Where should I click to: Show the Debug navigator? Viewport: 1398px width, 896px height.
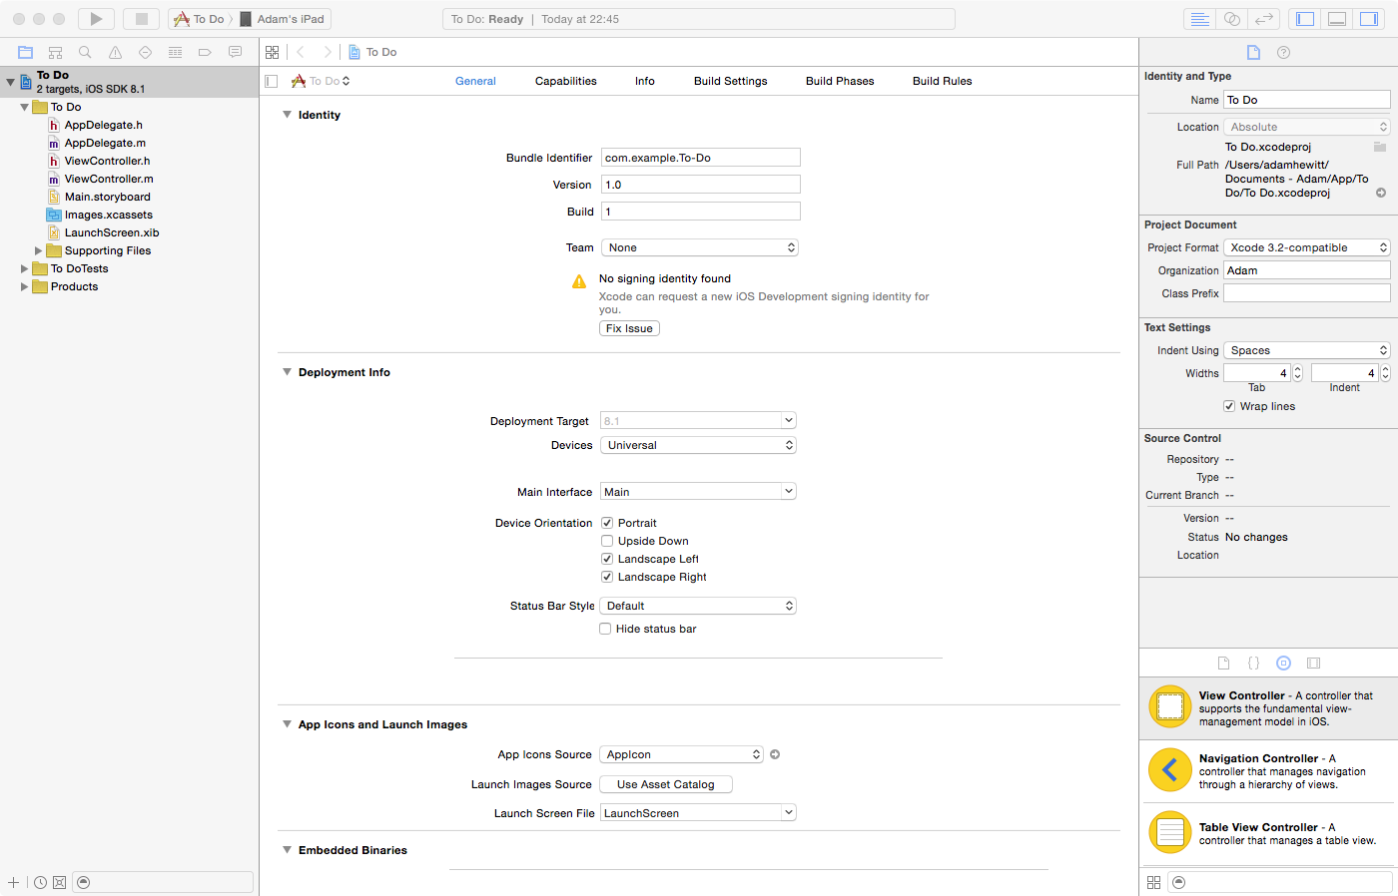175,52
